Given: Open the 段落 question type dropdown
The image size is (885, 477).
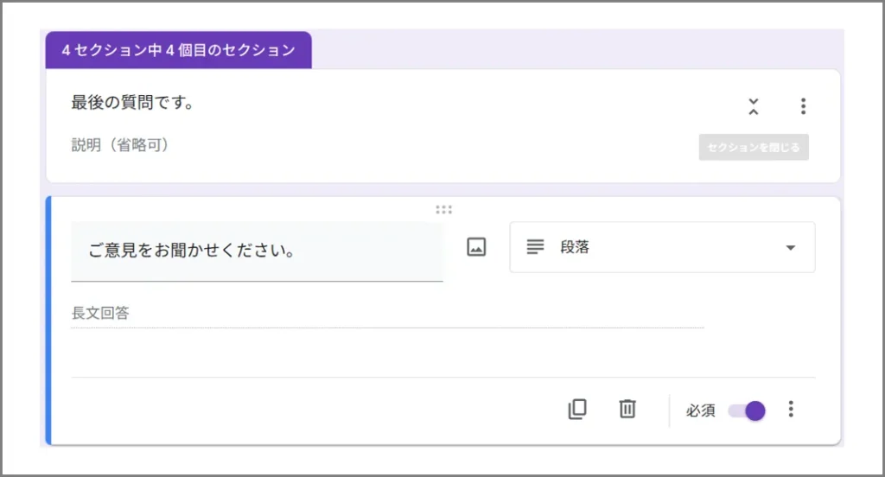Looking at the screenshot, I should [661, 247].
